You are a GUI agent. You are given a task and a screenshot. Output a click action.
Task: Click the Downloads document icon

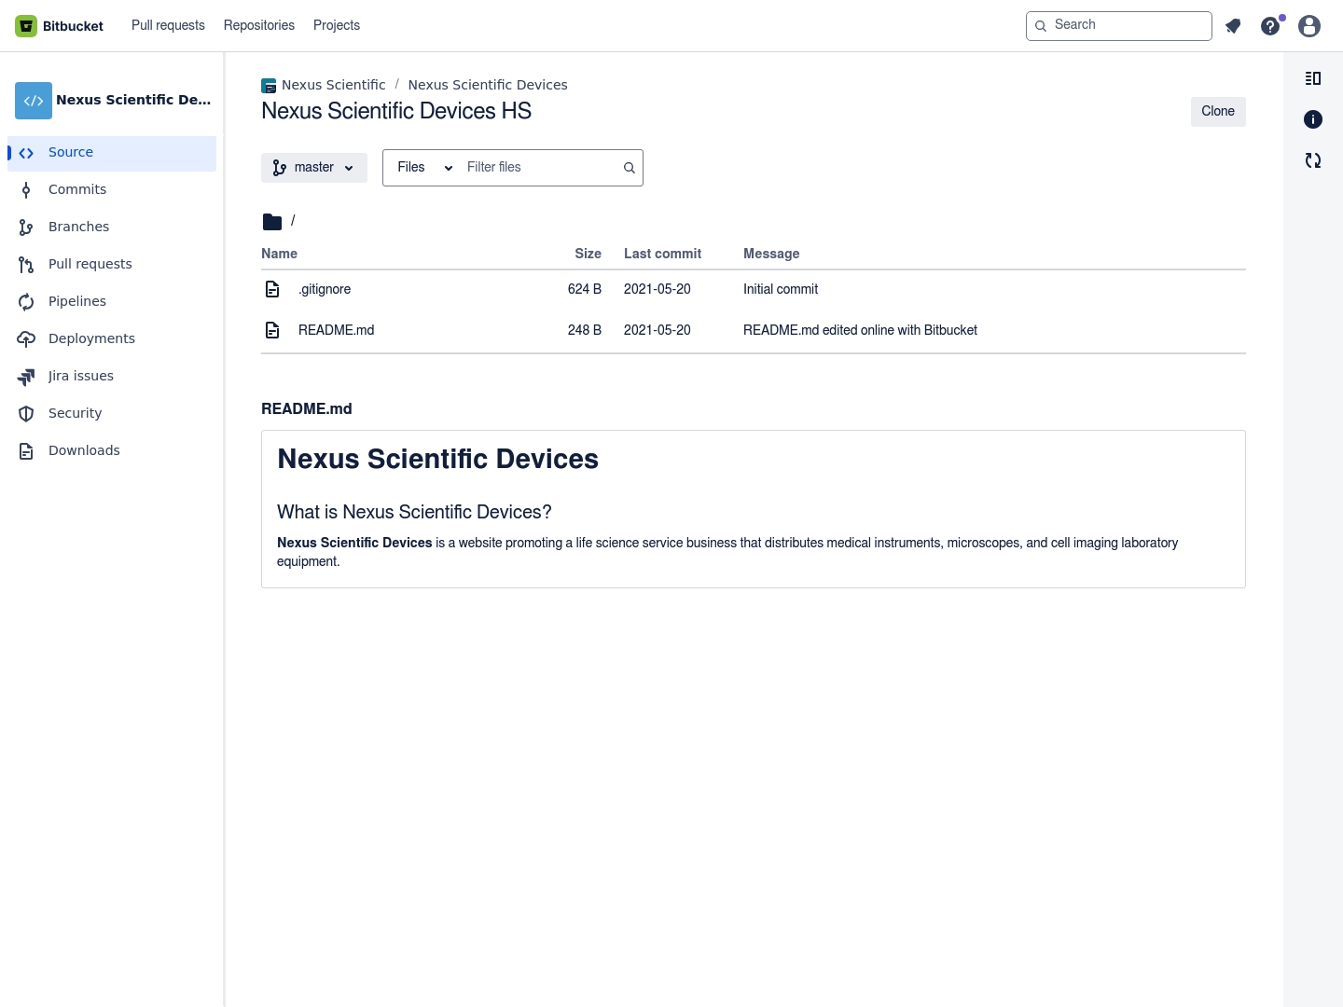click(x=26, y=451)
